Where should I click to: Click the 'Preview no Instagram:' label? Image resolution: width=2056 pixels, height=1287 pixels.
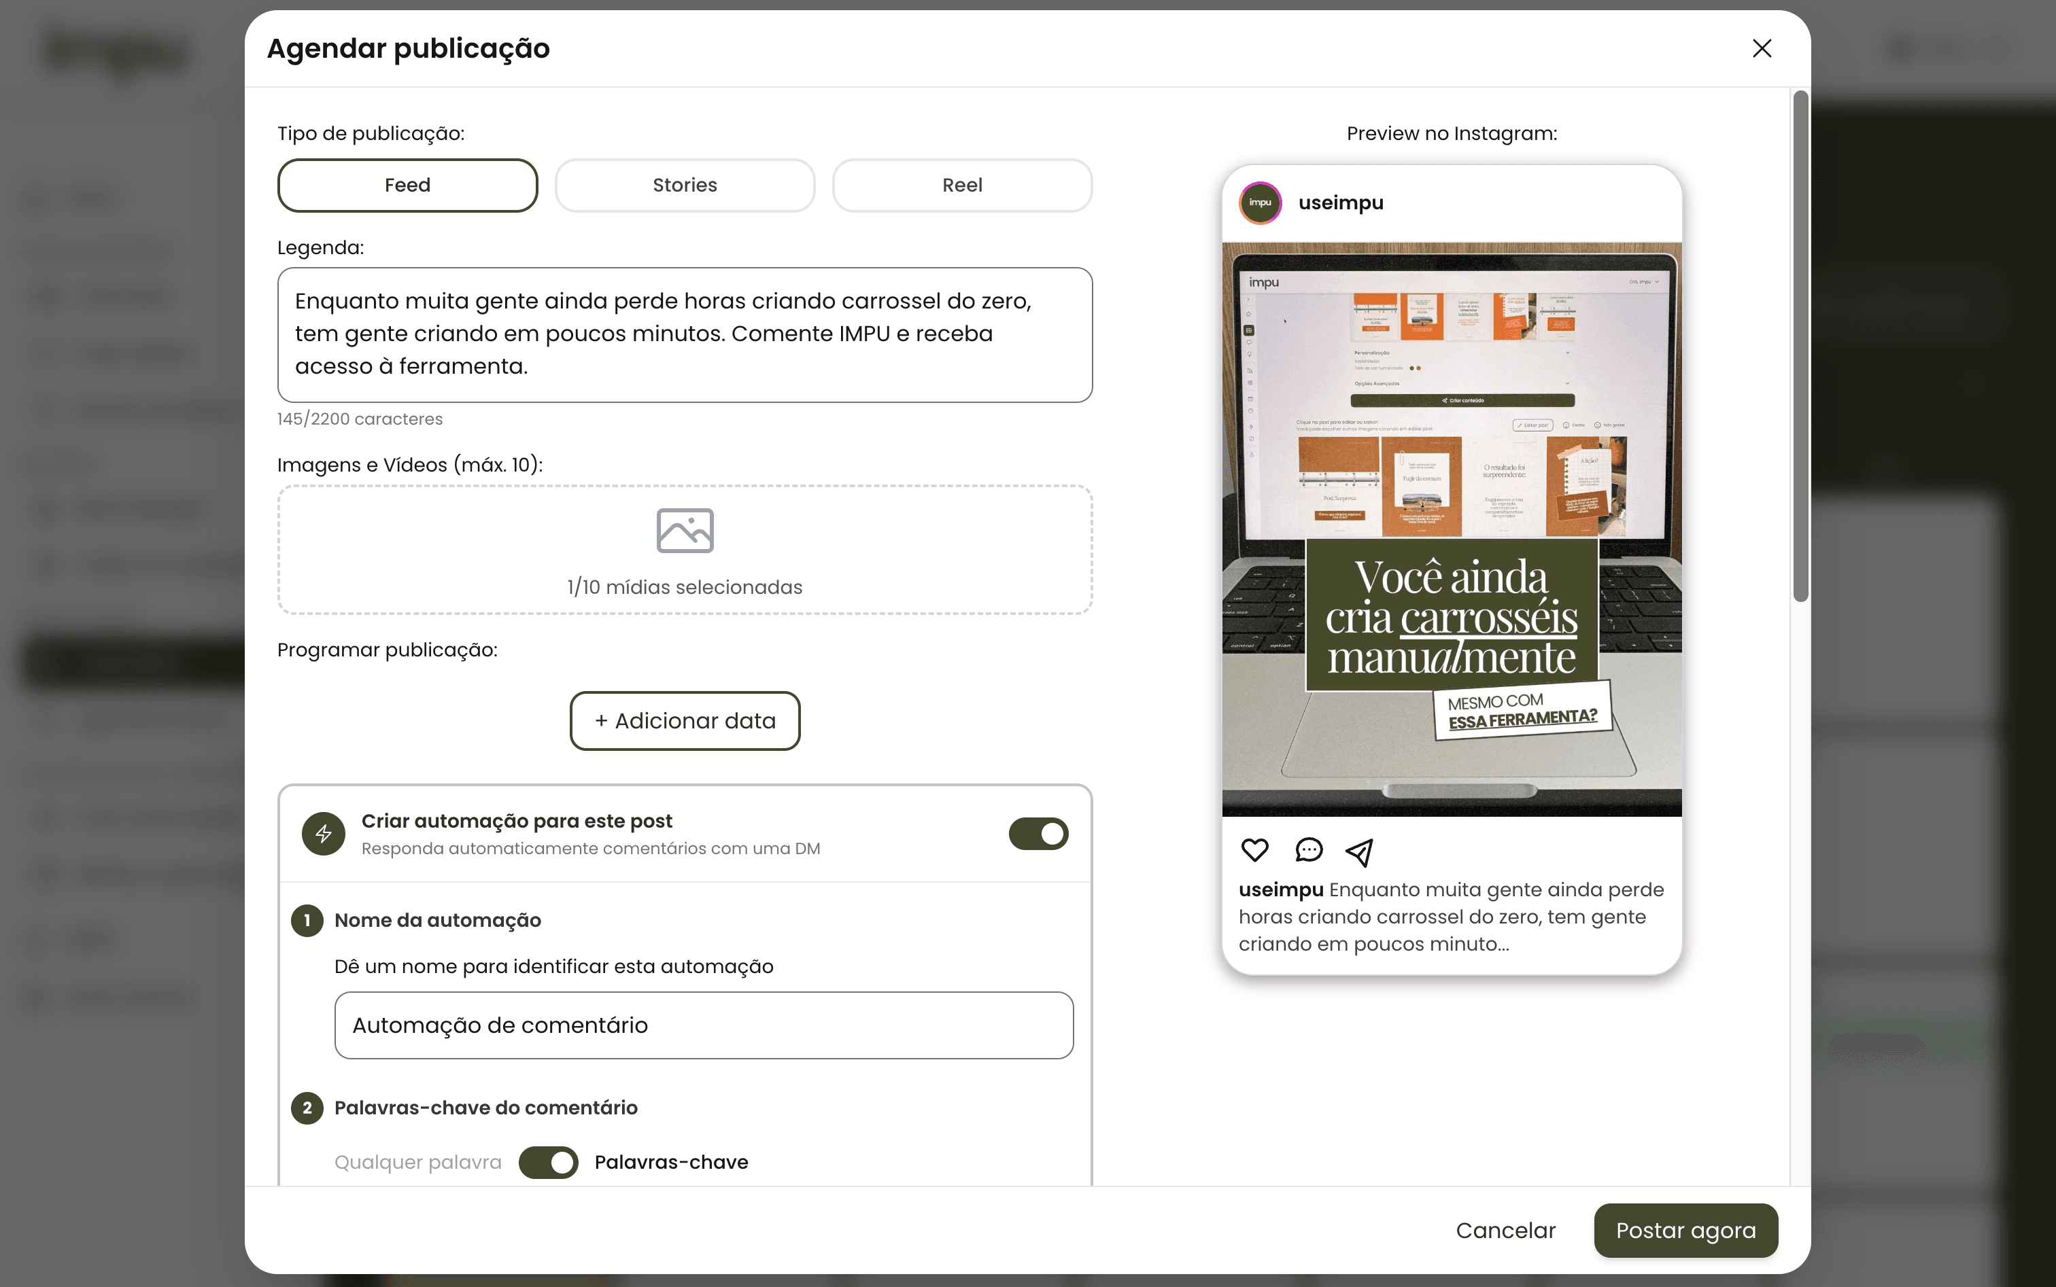click(x=1452, y=134)
